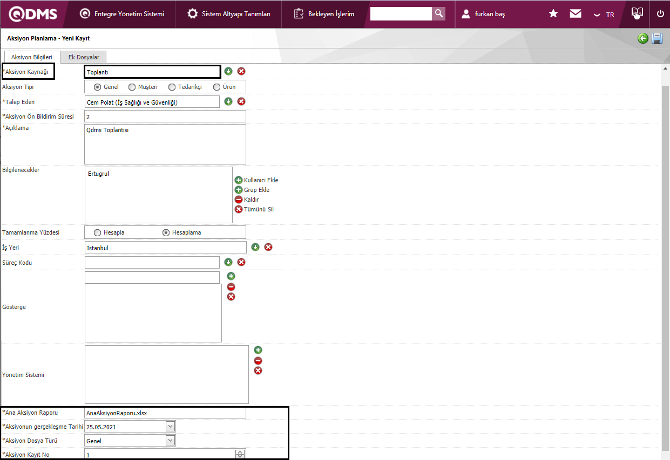Click the Gösterge search input field

[x=152, y=277]
